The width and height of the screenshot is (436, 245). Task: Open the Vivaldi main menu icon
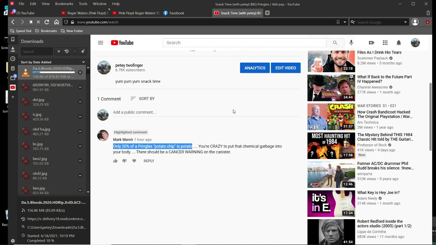[x=12, y=4]
